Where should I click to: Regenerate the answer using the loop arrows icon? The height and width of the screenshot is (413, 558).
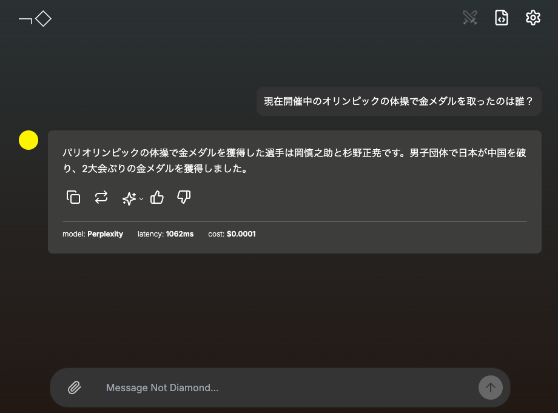pyautogui.click(x=101, y=197)
